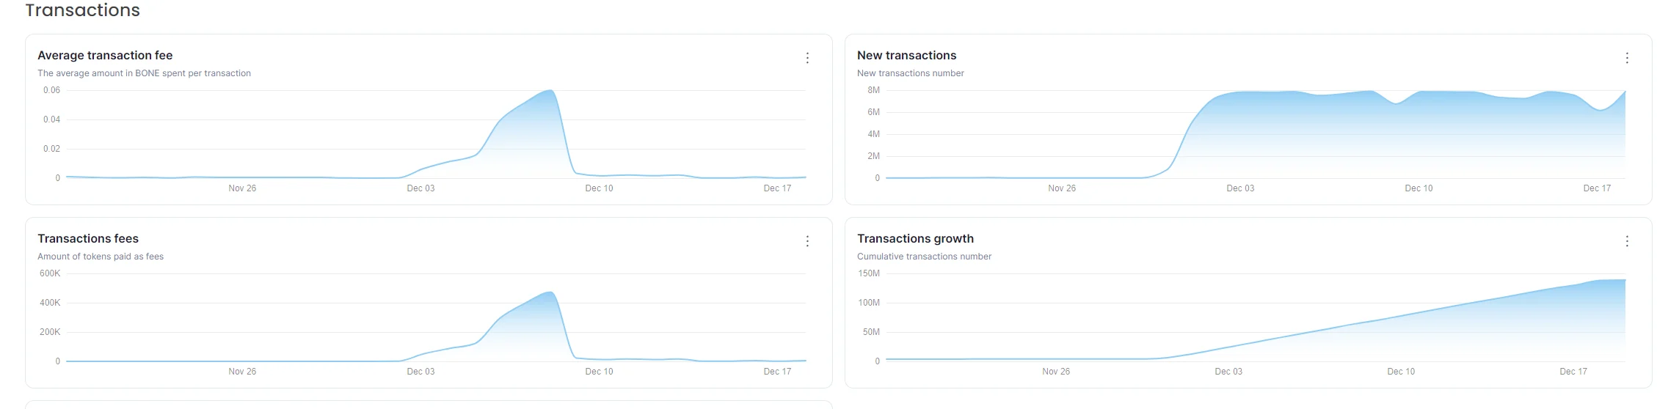
Task: Click the peak of Transactions fees chart
Action: (x=550, y=292)
